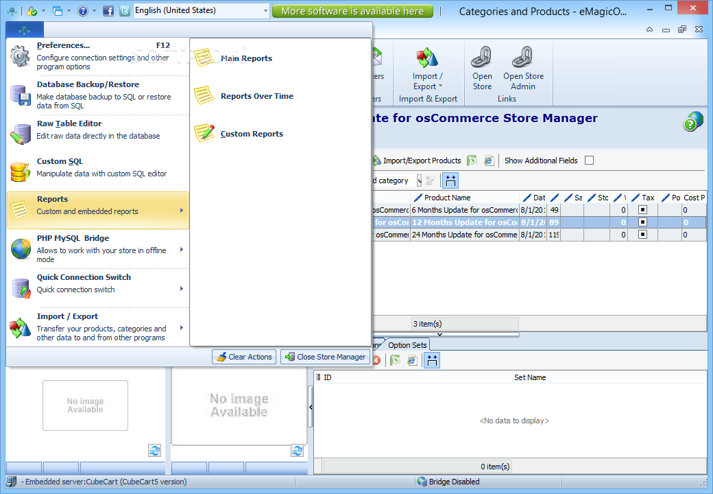
Task: Select Custom SQL menu entry
Action: pyautogui.click(x=98, y=172)
